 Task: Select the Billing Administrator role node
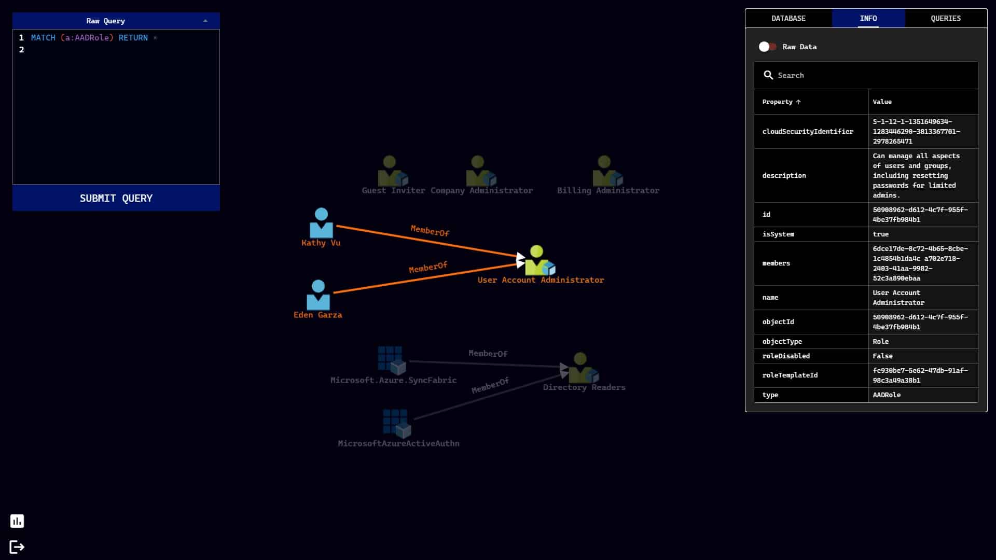[607, 171]
